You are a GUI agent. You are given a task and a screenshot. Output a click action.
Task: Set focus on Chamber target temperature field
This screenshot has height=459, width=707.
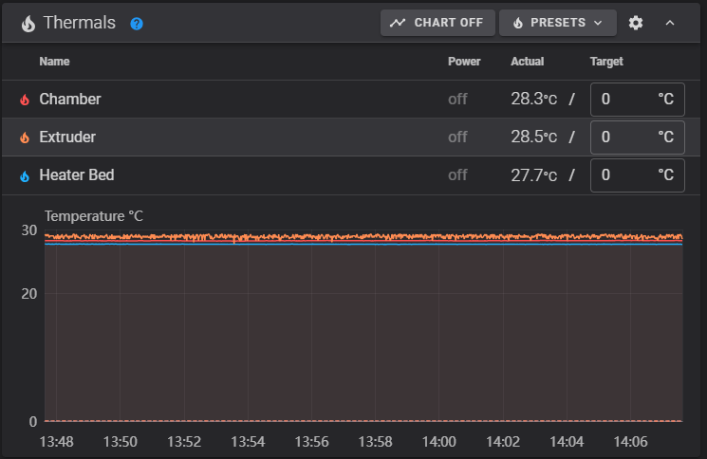pyautogui.click(x=626, y=100)
